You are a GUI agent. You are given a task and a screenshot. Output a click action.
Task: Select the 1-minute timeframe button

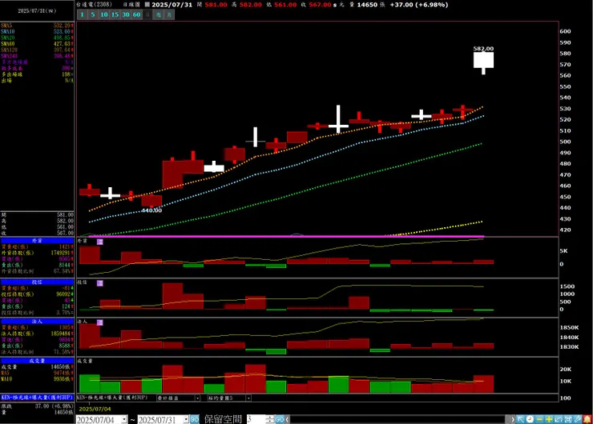pyautogui.click(x=82, y=14)
